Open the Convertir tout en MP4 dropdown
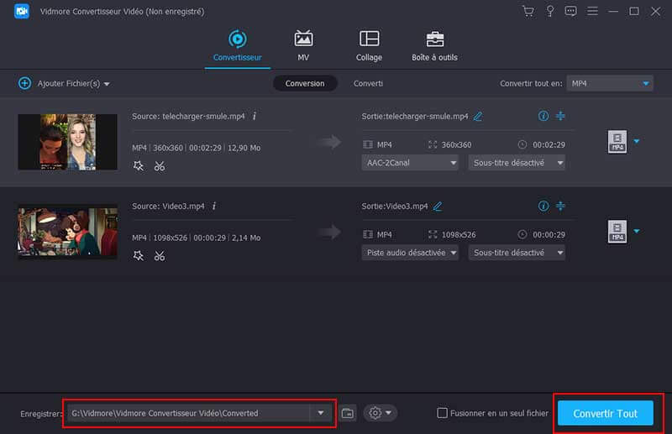This screenshot has width=672, height=434. coord(610,83)
